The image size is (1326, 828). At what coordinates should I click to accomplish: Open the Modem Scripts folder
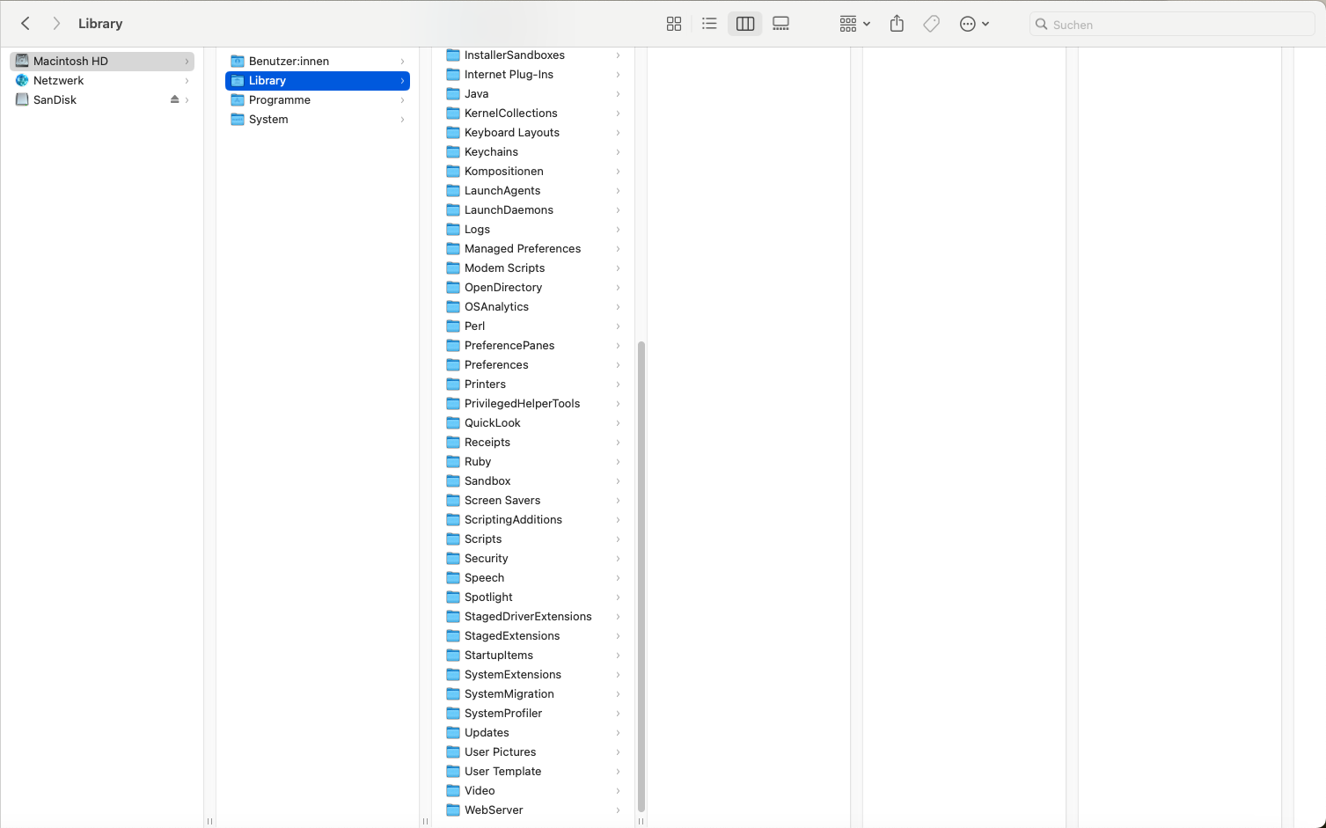(x=533, y=267)
